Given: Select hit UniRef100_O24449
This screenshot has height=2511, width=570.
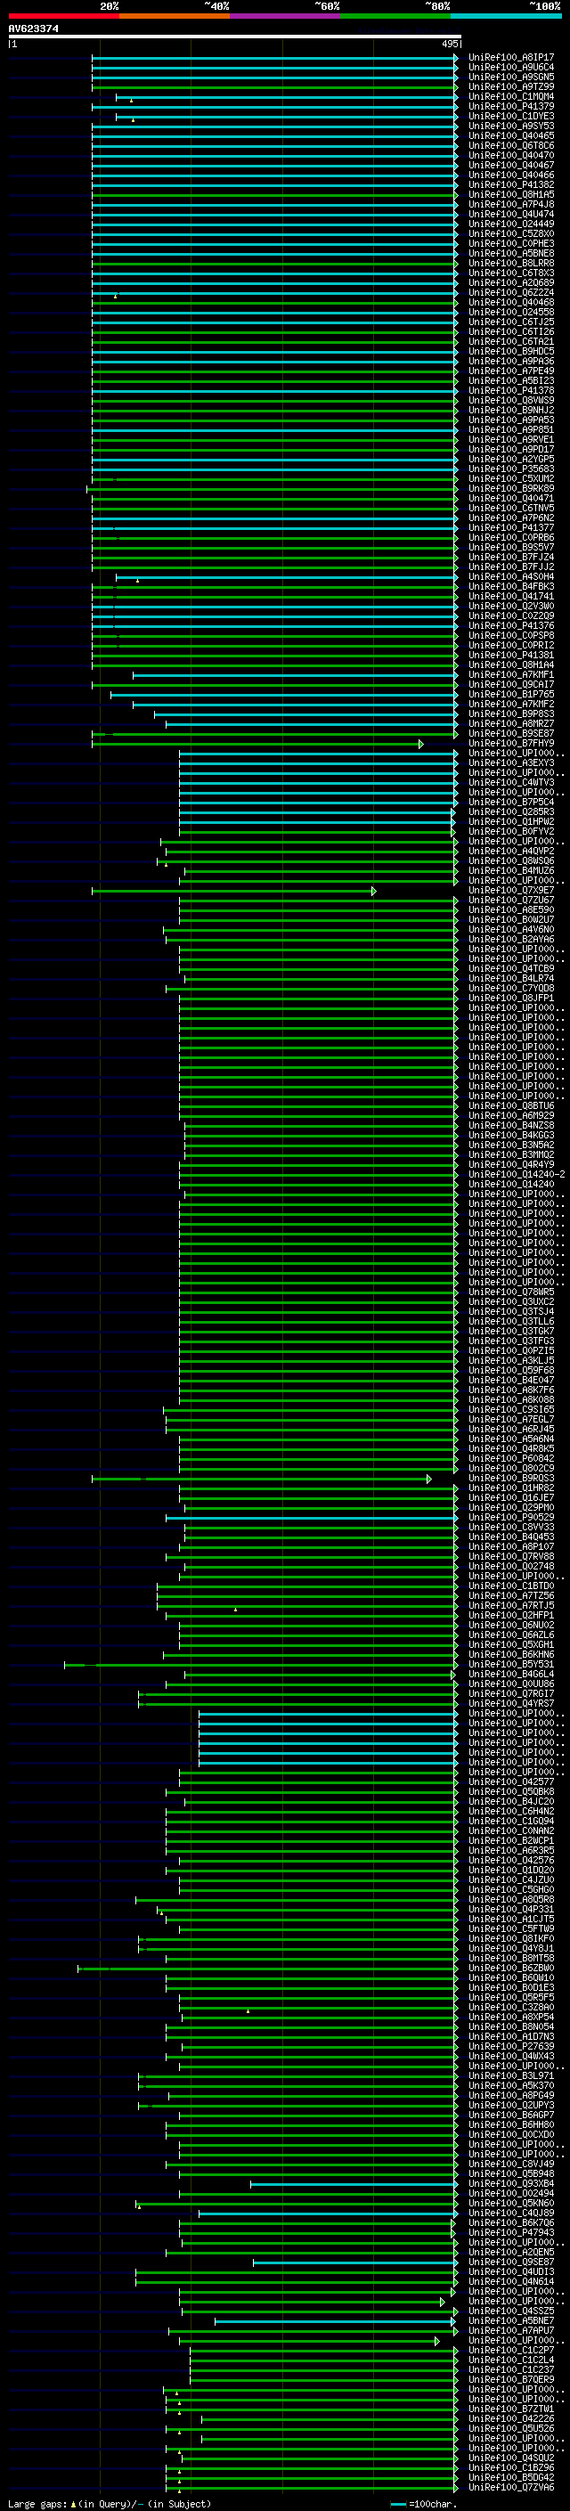Looking at the screenshot, I should click(511, 224).
